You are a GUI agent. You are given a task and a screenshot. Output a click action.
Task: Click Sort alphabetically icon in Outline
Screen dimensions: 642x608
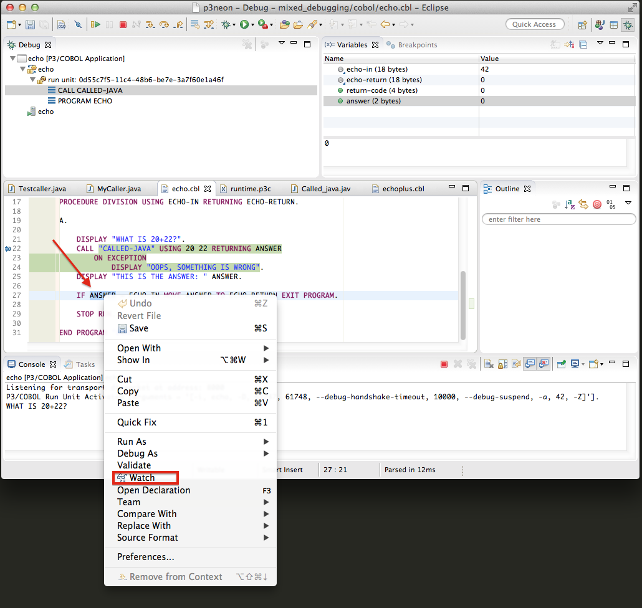[570, 204]
